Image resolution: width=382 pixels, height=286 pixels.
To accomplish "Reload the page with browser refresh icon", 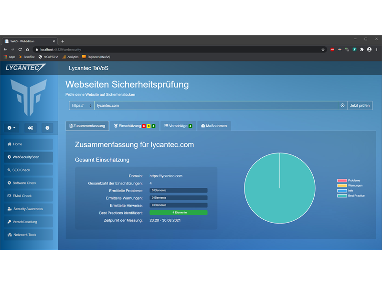I will pos(20,50).
